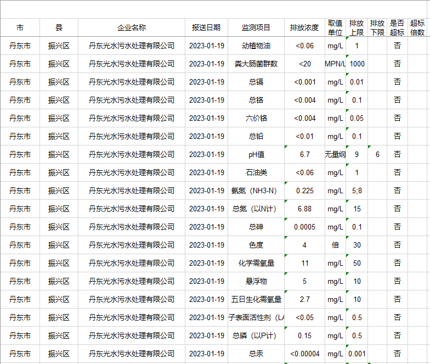This screenshot has height=364, width=430.
Task: Click 振兴区 in the 色度 row
Action: coord(59,245)
